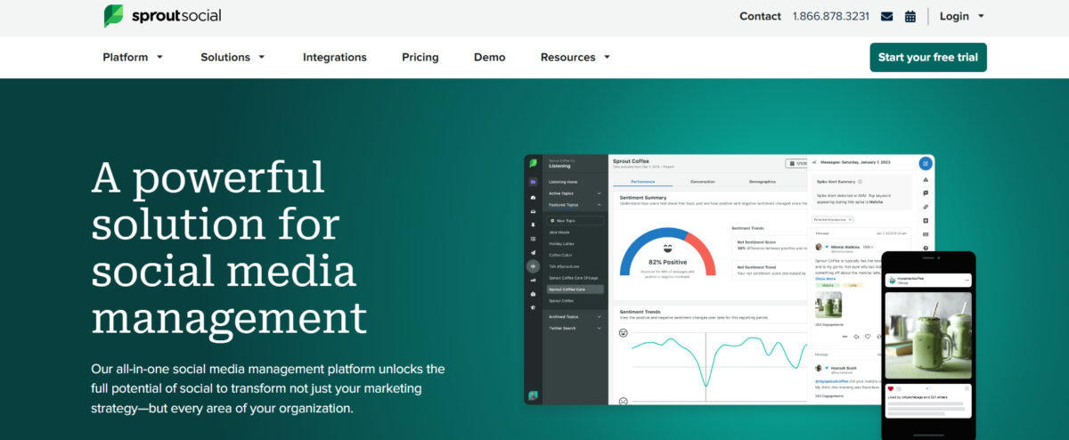Viewport: 1069px width, 440px height.
Task: Click the profile avatar at sidebar bottom
Action: tap(533, 395)
